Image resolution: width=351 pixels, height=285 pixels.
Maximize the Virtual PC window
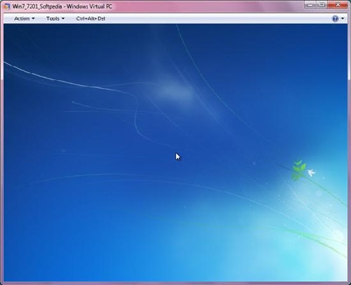coord(322,5)
